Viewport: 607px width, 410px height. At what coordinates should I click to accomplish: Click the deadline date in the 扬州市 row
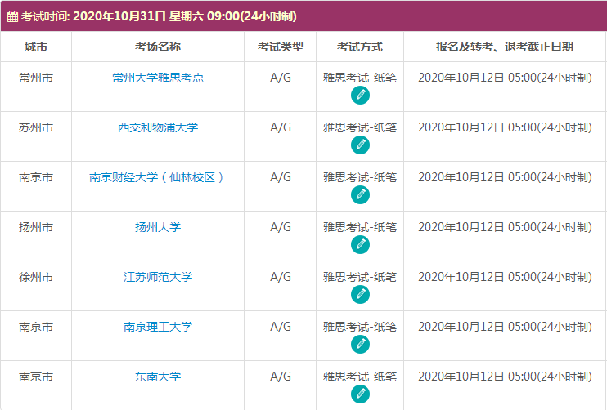coord(505,227)
